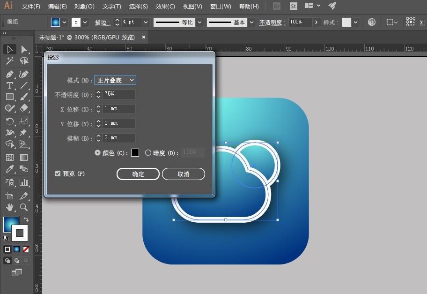Select the Eyedropper tool
Viewport: 427px width, 294px height.
10,169
